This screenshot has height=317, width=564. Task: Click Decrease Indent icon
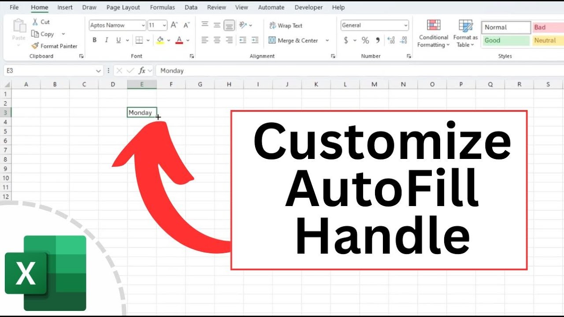(243, 40)
